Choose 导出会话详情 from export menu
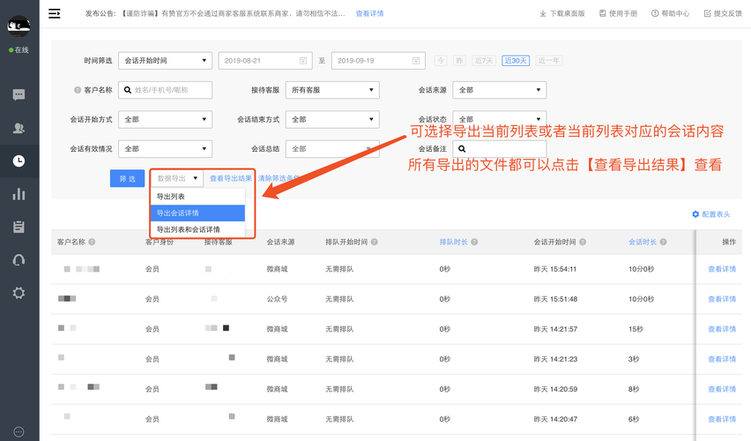Viewport: 751px width, 441px height. [197, 213]
